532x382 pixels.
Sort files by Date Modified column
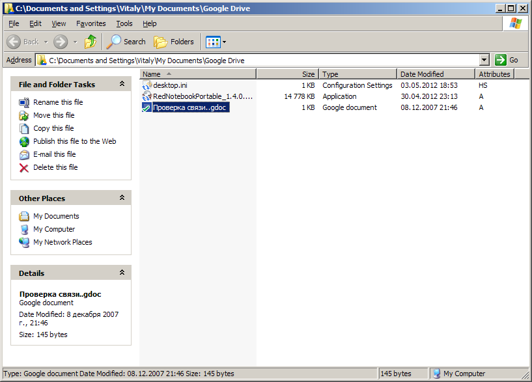[x=422, y=74]
